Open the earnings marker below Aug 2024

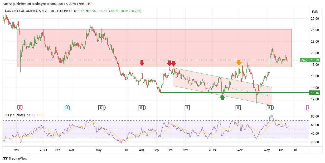(141, 108)
